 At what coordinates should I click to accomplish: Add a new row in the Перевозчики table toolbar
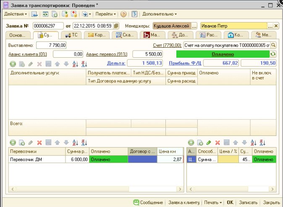[x=12, y=143]
